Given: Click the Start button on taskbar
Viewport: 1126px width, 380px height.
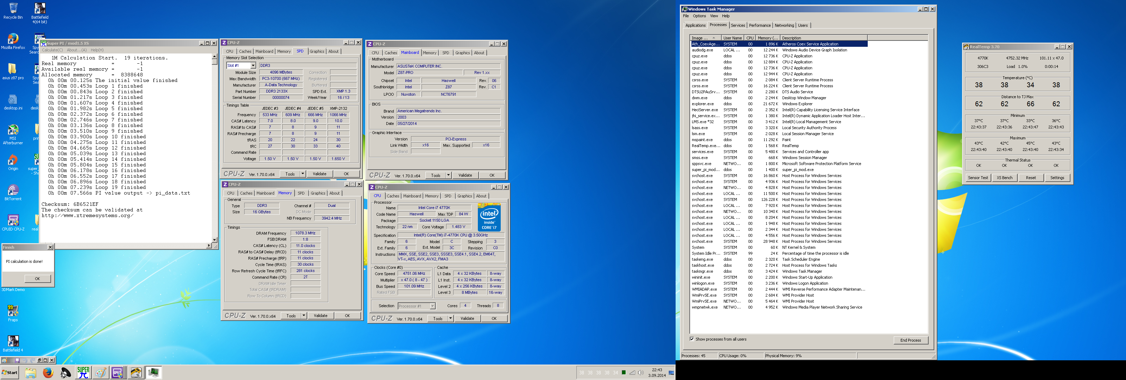Looking at the screenshot, I should (10, 373).
